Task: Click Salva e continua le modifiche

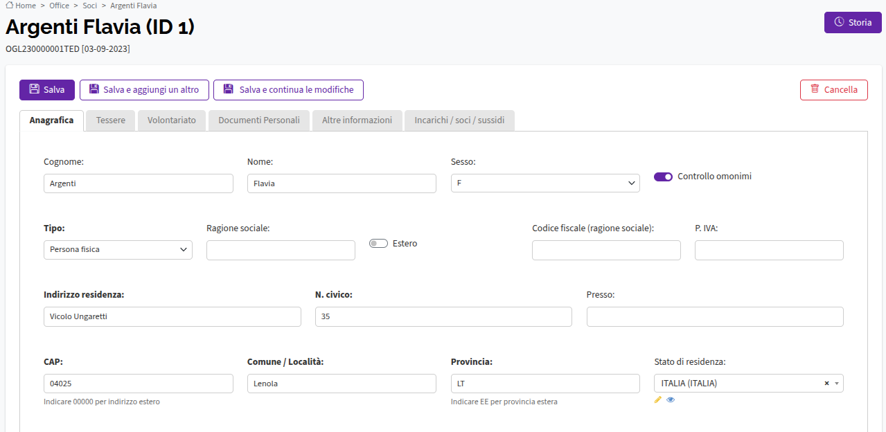Action: point(288,90)
